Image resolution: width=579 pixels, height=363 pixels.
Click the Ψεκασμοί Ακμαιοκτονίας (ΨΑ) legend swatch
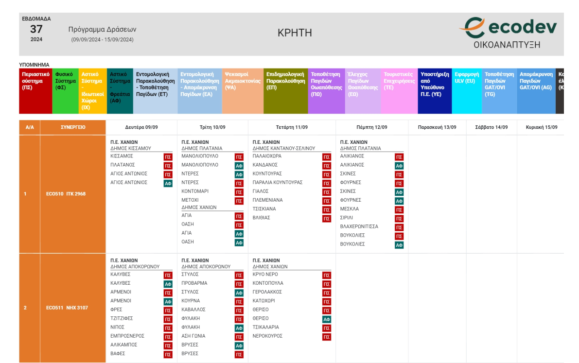coord(243,91)
